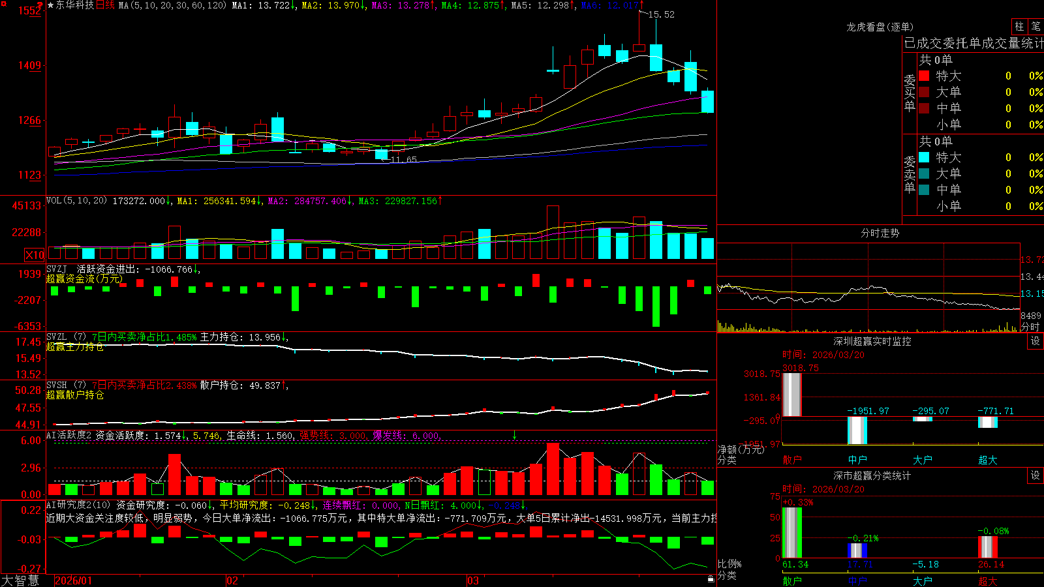This screenshot has width=1044, height=587.
Task: Click red 特大 buy-order color swatch
Action: click(924, 76)
